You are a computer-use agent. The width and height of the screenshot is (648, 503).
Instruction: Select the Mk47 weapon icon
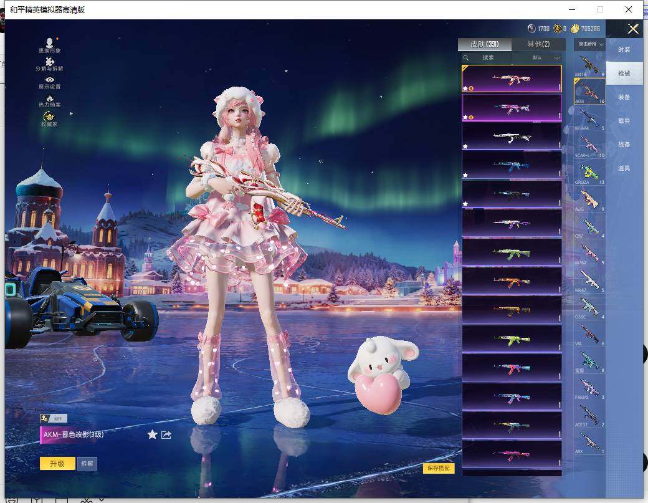[x=589, y=280]
